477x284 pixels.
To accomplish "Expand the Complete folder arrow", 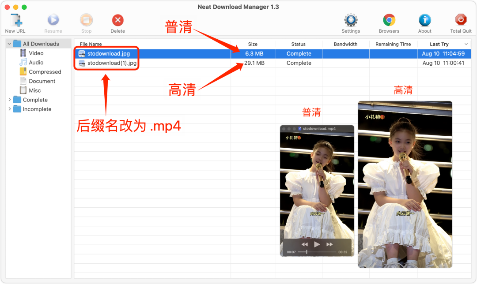I will click(9, 100).
